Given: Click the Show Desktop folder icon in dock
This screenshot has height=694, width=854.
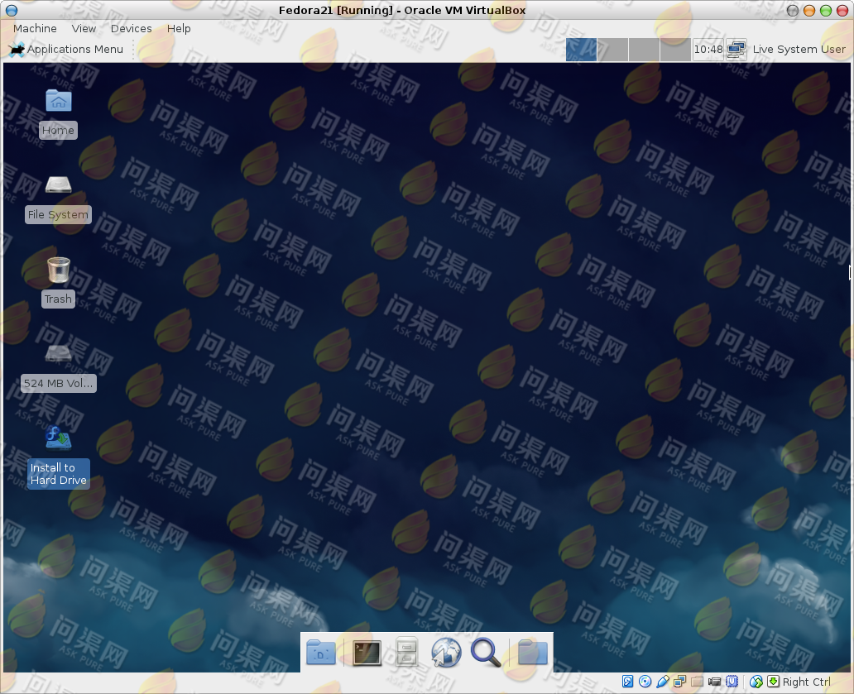Looking at the screenshot, I should [321, 652].
